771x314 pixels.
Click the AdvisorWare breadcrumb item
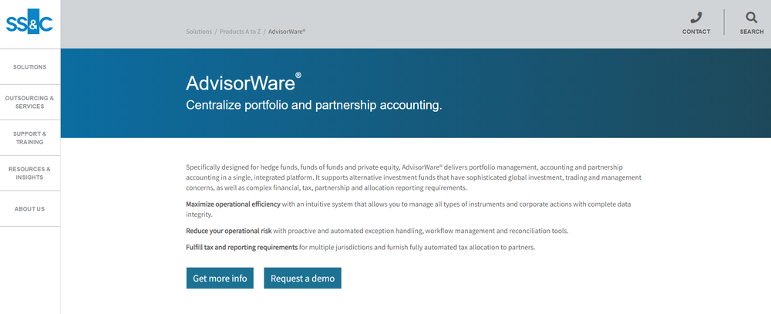(287, 32)
